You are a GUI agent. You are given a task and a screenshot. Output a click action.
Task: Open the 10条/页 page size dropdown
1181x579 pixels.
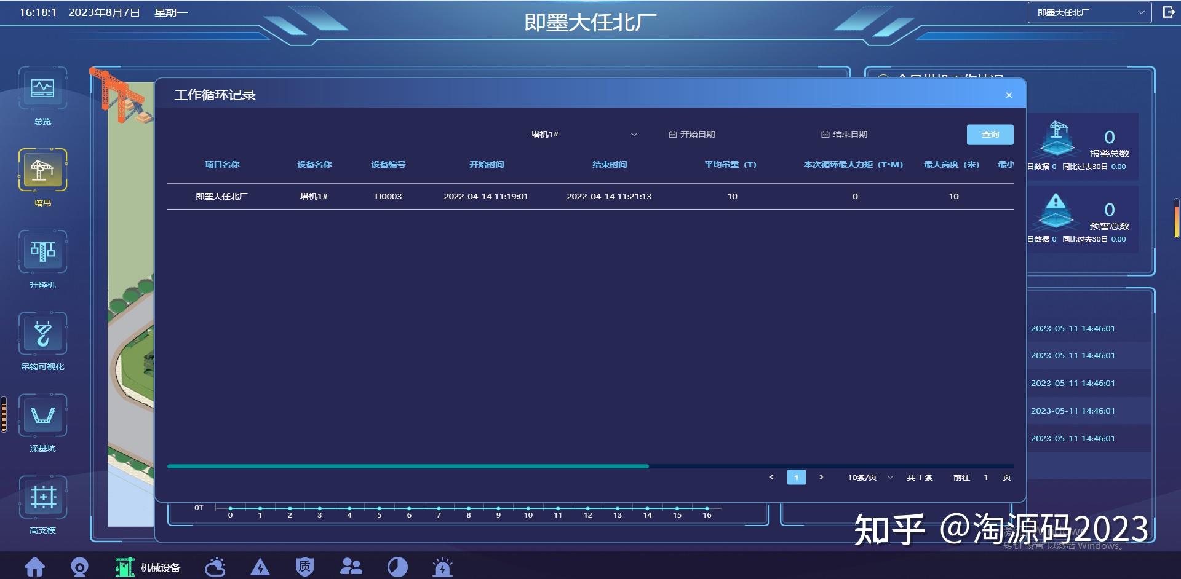pos(867,477)
